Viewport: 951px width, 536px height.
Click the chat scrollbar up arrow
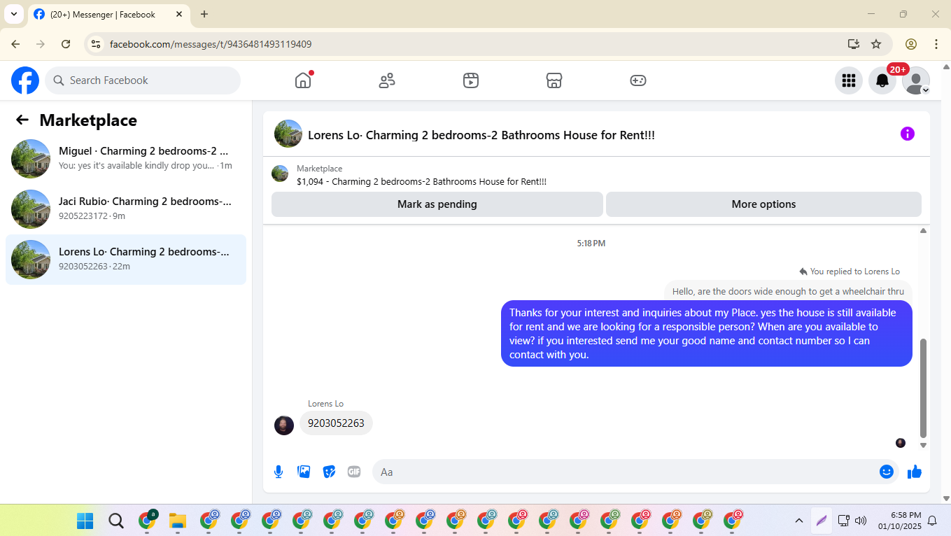tap(923, 230)
